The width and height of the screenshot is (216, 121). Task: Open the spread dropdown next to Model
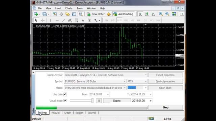click(145, 88)
